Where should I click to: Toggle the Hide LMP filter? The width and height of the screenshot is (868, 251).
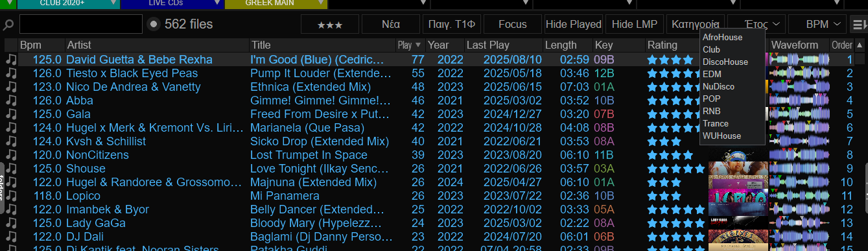coord(635,25)
